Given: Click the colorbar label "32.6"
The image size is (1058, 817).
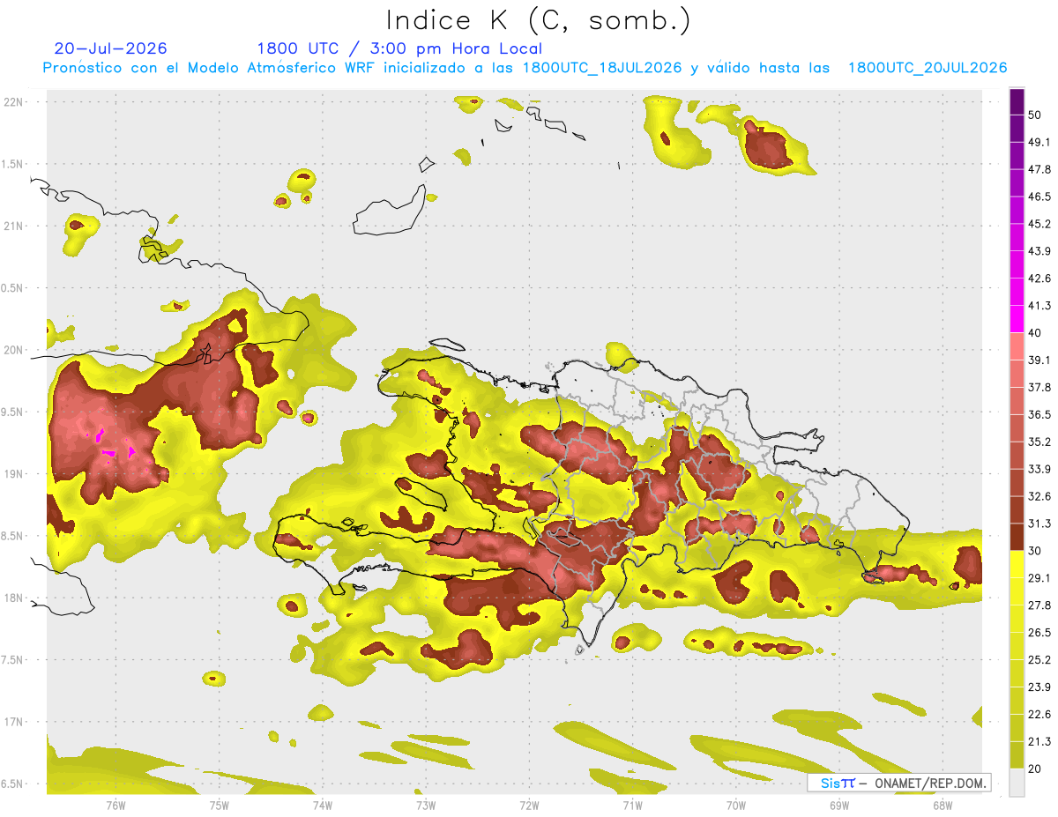Looking at the screenshot, I should pos(1039,496).
